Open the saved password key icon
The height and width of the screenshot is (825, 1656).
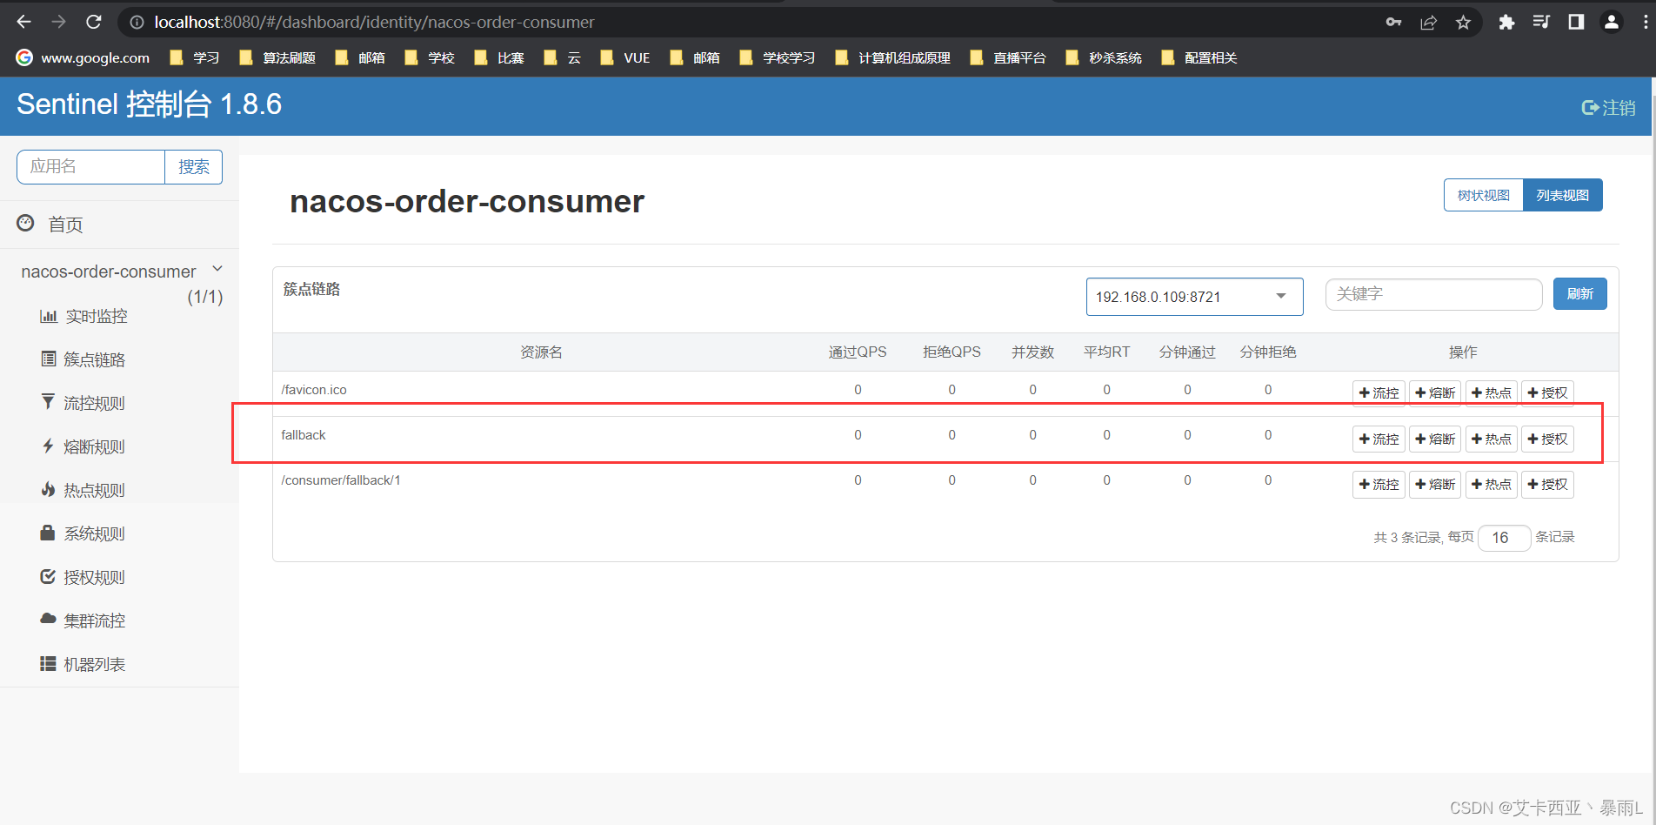tap(1393, 23)
